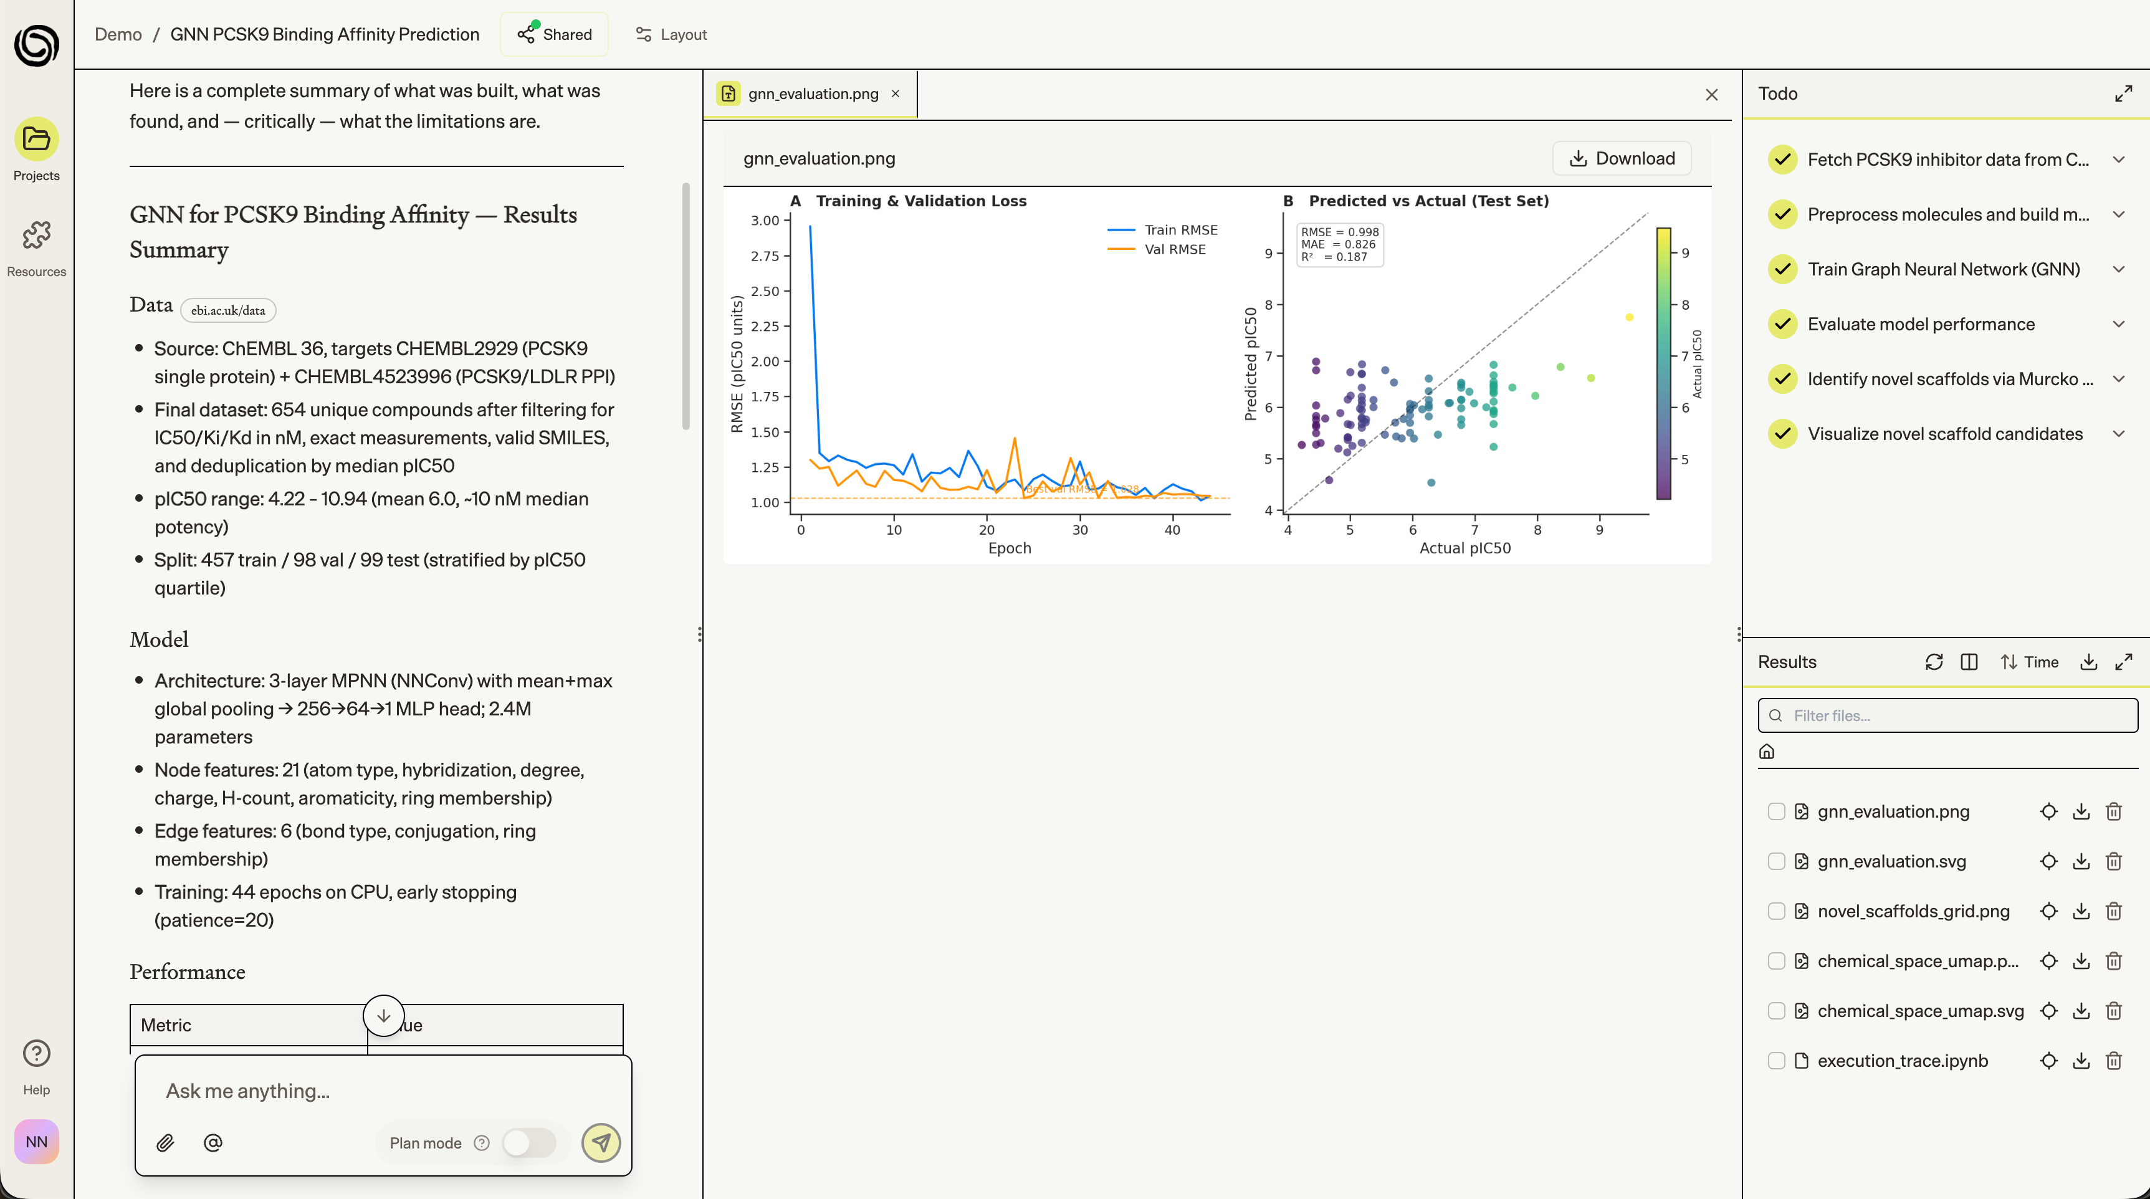
Task: Open the Projects folder icon
Action: (x=36, y=138)
